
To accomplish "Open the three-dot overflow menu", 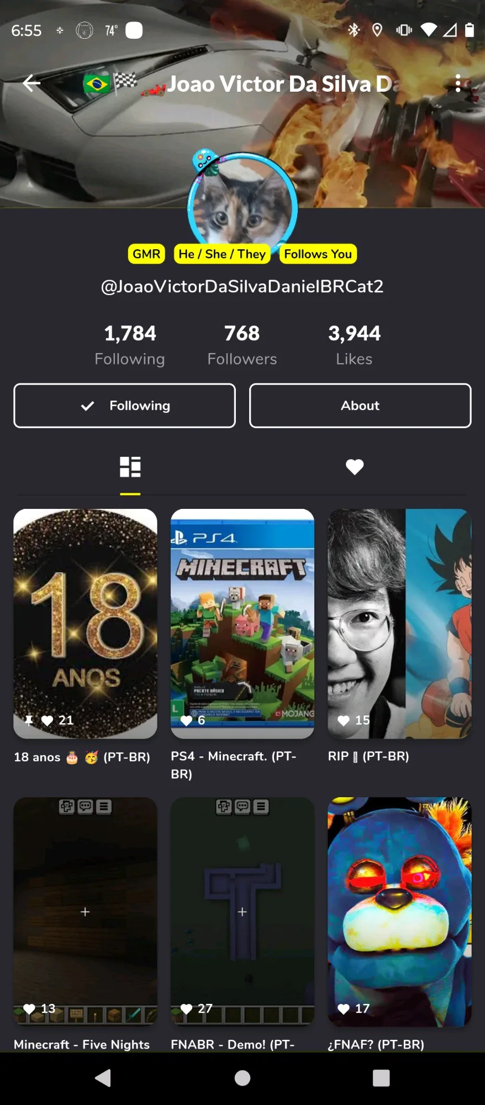I will click(457, 83).
